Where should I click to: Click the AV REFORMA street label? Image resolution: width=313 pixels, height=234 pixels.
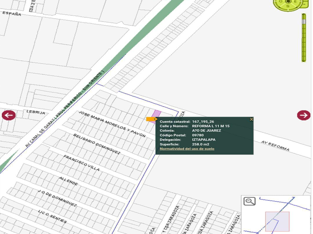[x=275, y=146]
